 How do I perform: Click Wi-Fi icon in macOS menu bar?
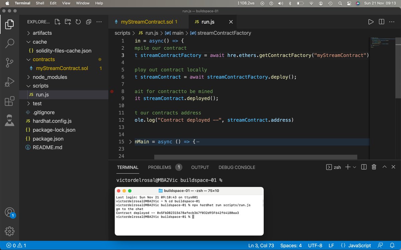point(311,3)
